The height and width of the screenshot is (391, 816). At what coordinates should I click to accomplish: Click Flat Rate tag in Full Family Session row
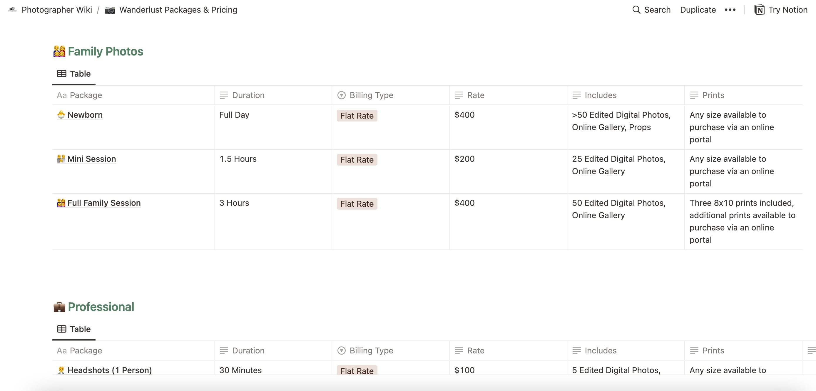pyautogui.click(x=357, y=203)
